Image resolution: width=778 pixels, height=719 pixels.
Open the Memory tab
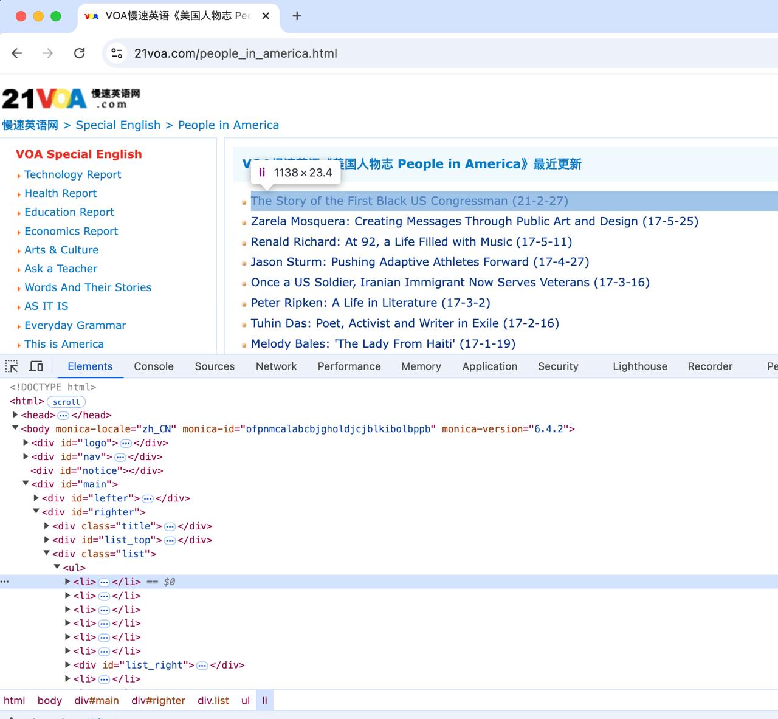(x=421, y=366)
